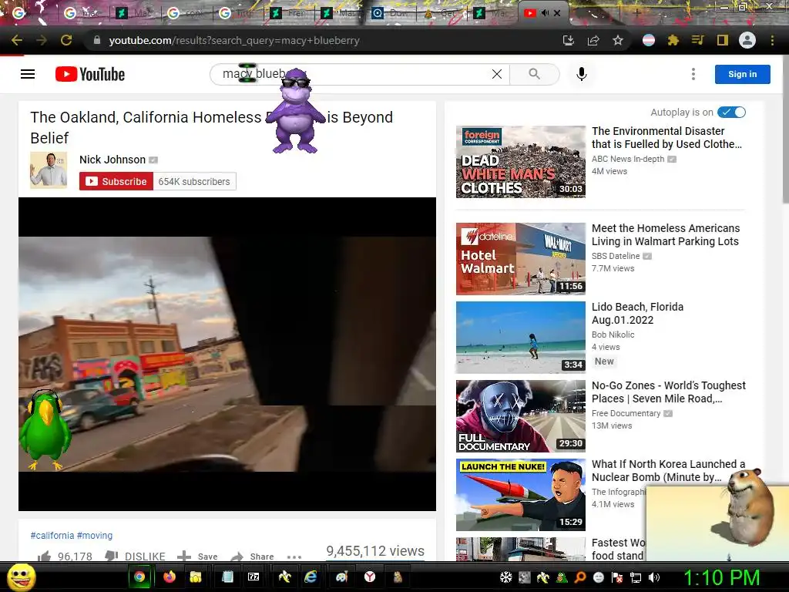Bookmark this page with star
789x592 pixels.
click(x=618, y=40)
